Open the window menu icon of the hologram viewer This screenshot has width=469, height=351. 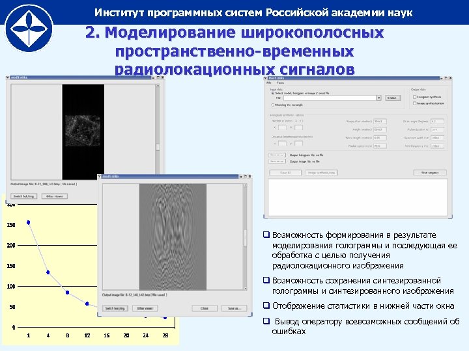pyautogui.click(x=100, y=176)
